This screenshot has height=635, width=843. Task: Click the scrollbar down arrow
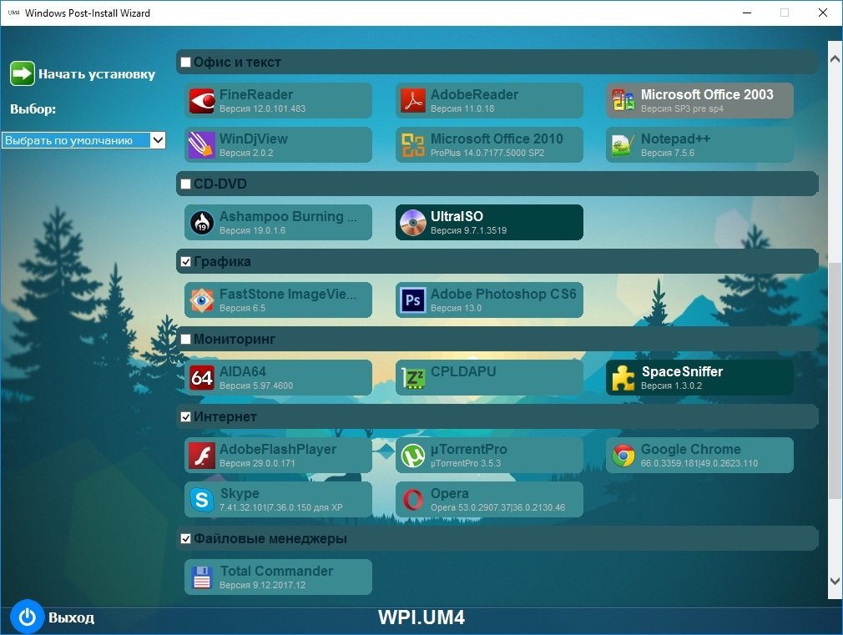pos(835,581)
